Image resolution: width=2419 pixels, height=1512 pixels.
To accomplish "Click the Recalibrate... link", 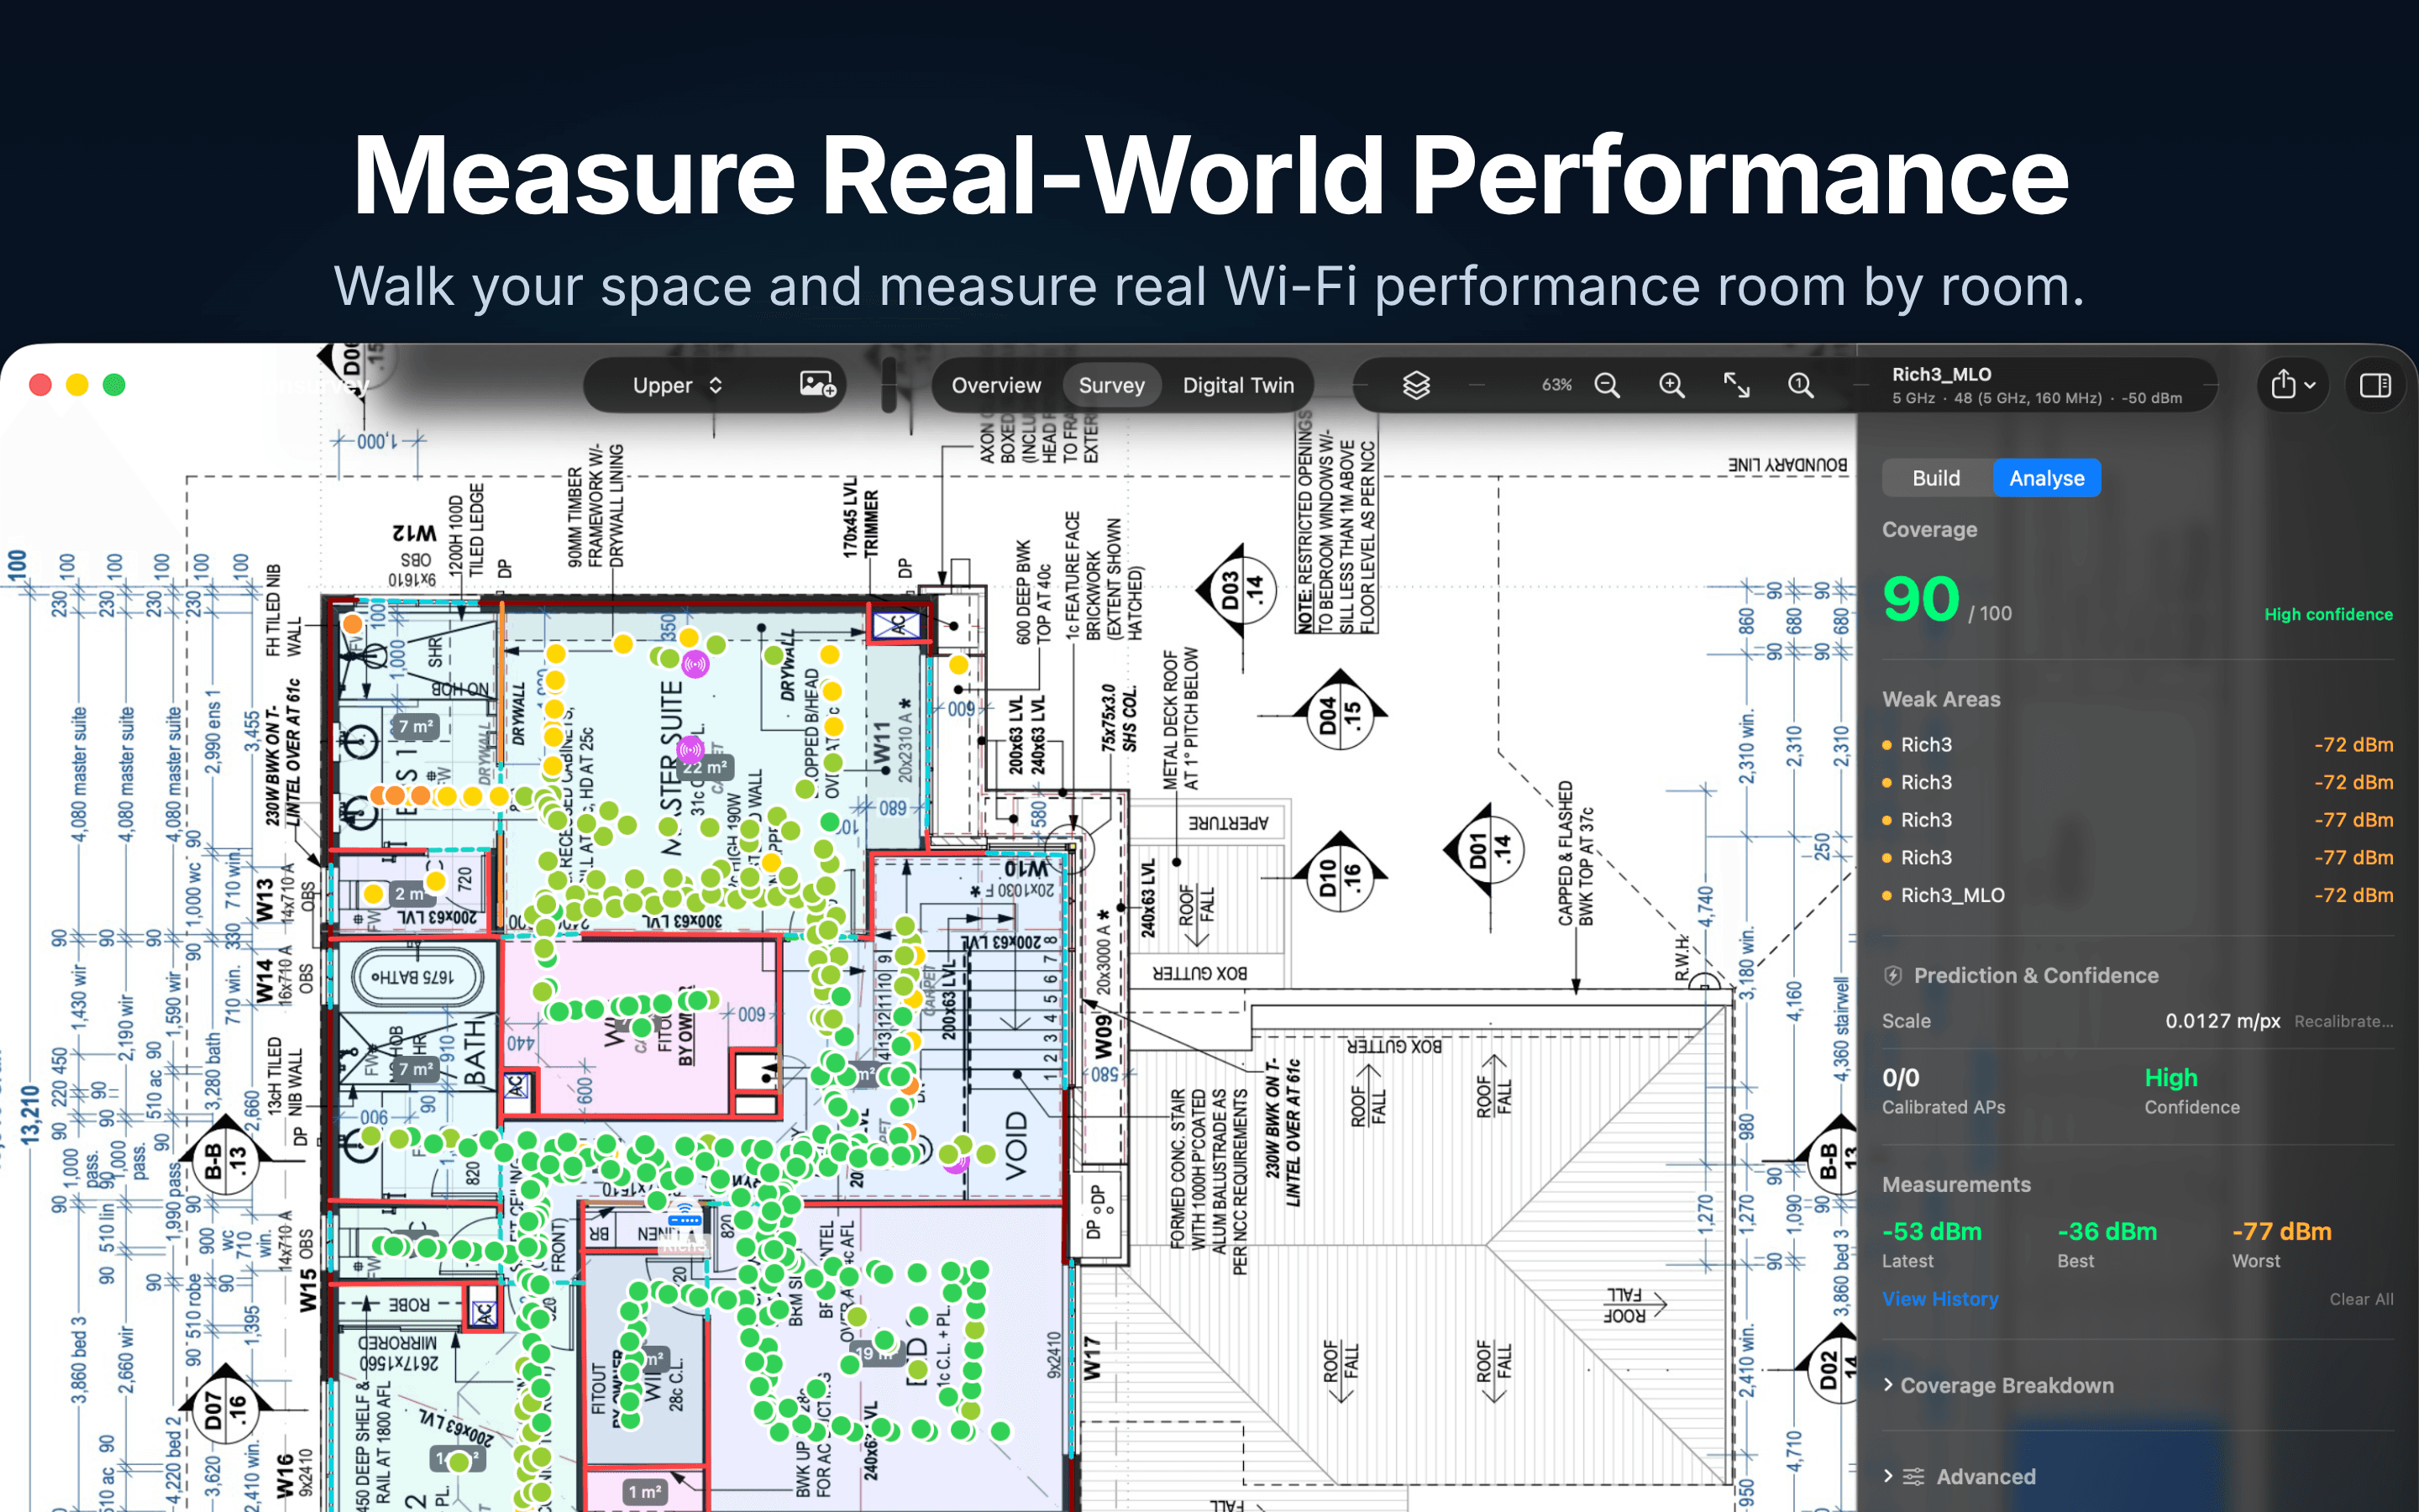I will pos(2343,1021).
